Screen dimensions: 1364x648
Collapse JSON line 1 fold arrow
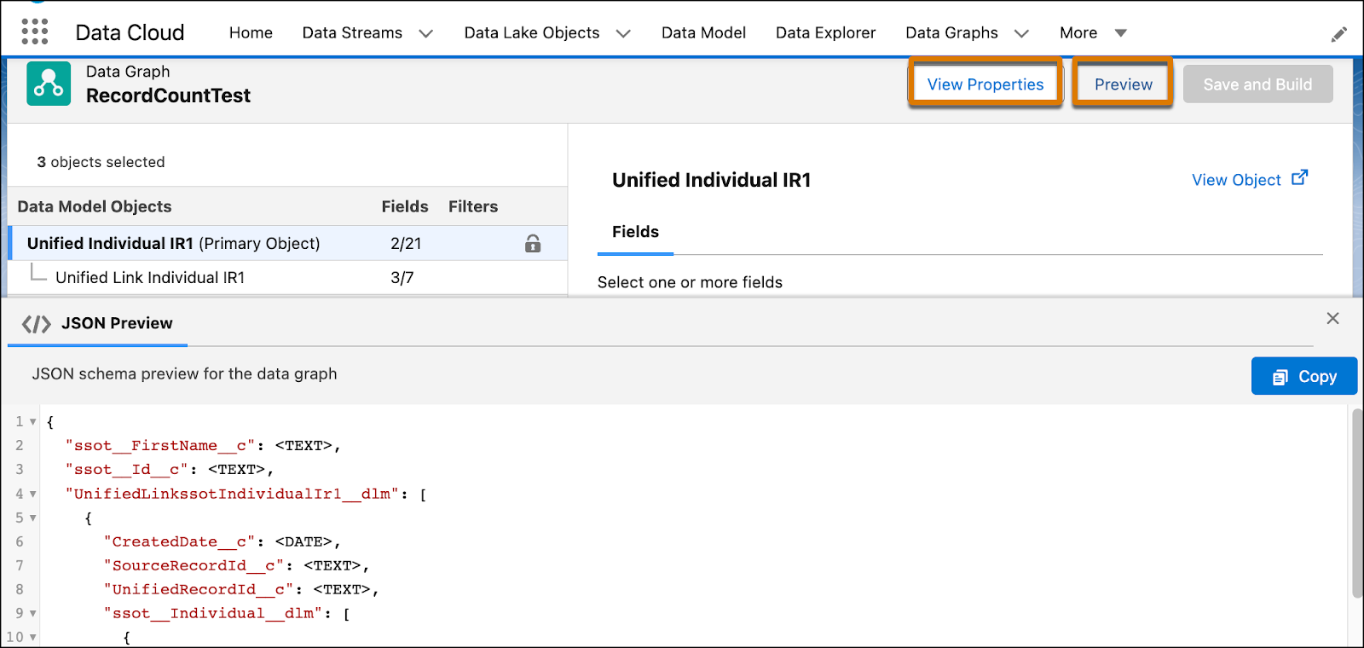pos(33,422)
